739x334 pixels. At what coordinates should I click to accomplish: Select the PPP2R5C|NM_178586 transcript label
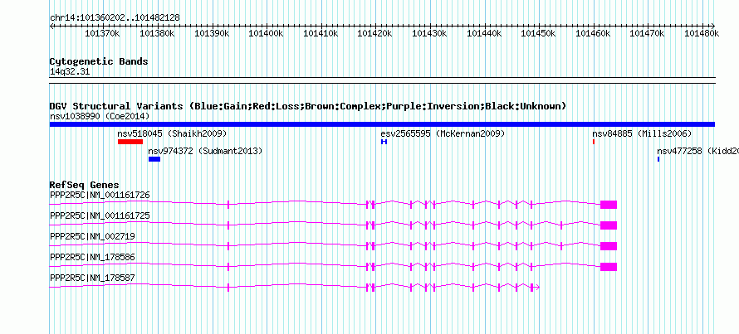click(92, 257)
